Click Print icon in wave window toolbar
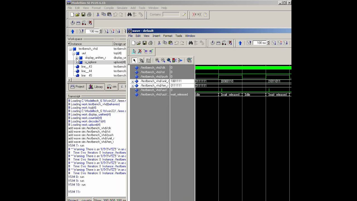This screenshot has width=357, height=201. coord(150,43)
